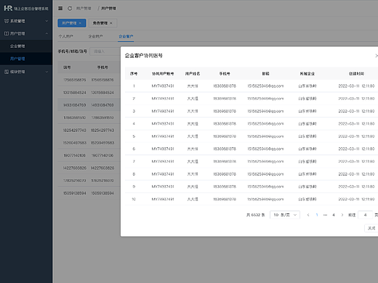This screenshot has width=378, height=283.
Task: Go to previous page in dialog pagination
Action: click(x=308, y=215)
